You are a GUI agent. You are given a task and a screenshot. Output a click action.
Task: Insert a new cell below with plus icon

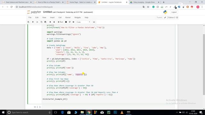(33, 22)
